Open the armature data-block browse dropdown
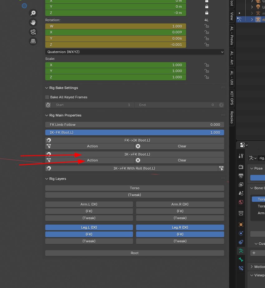 pos(253,158)
